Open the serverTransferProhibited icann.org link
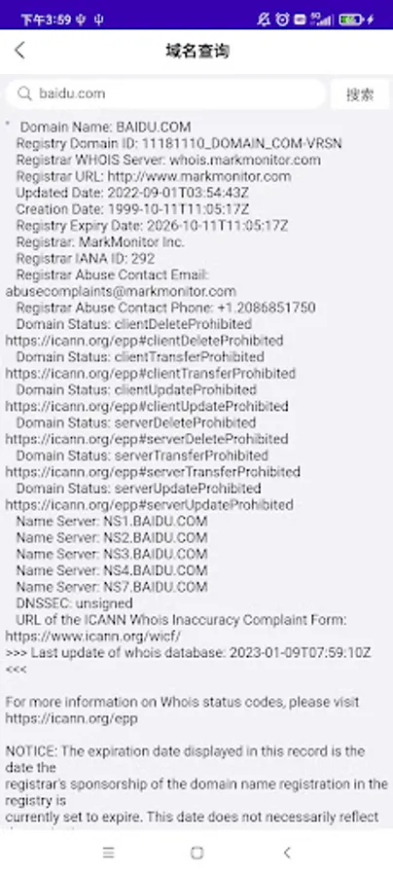This screenshot has width=393, height=876. coord(153,472)
